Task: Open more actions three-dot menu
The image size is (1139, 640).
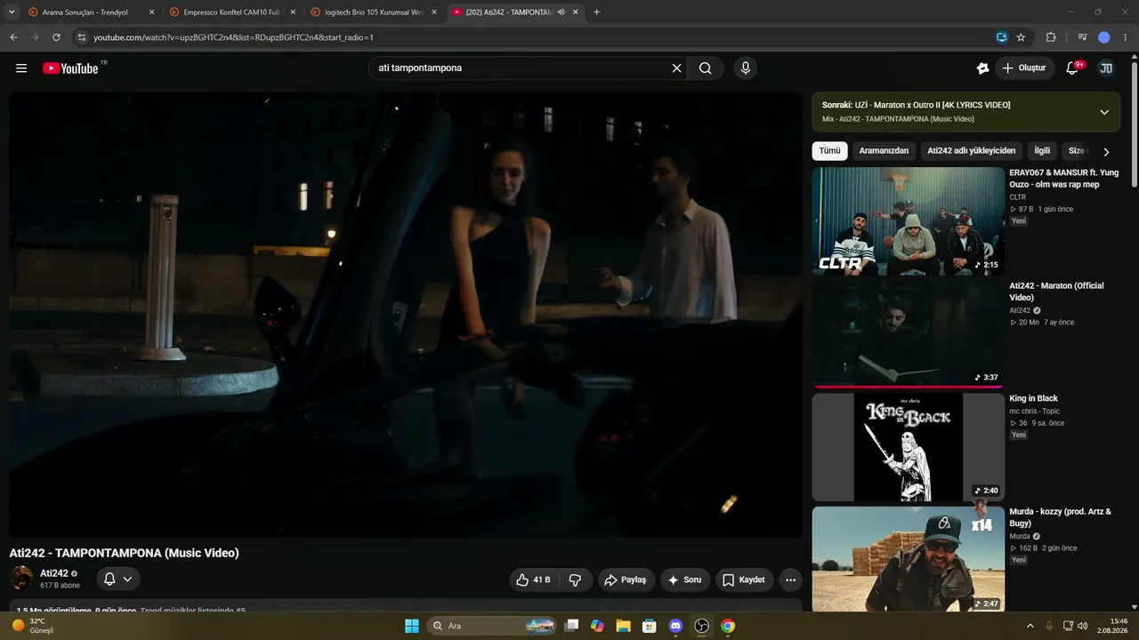Action: [x=790, y=580]
